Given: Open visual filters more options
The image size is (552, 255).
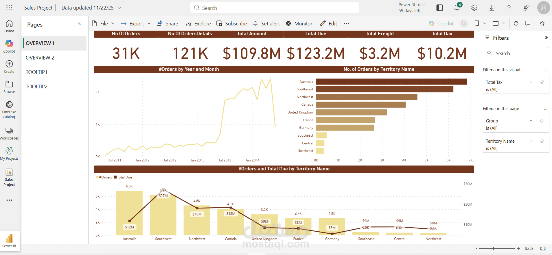Looking at the screenshot, I should (546, 70).
